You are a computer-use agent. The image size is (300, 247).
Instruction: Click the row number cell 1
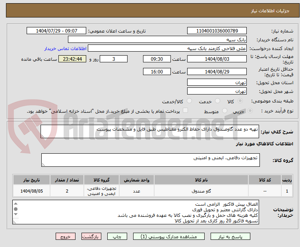pyautogui.click(x=287, y=191)
